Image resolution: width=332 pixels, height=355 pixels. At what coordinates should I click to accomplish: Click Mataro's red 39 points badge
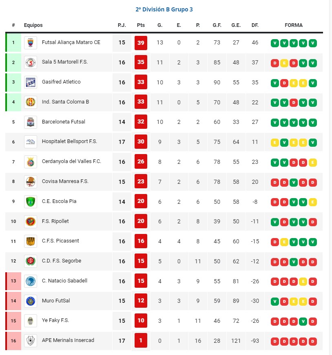141,43
